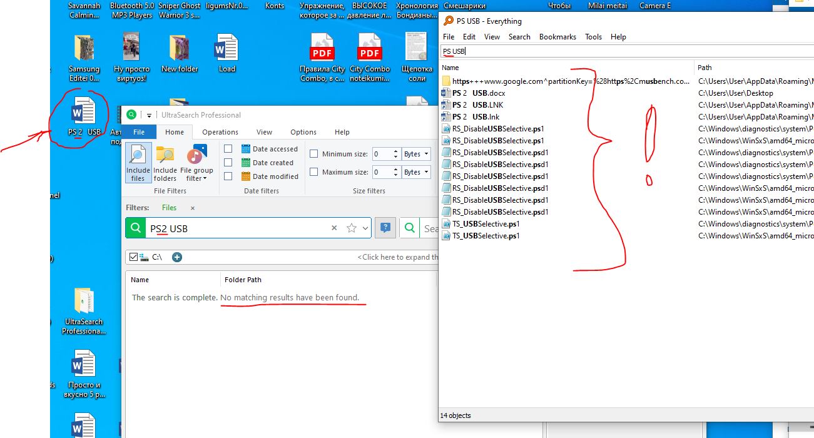Open the File tab in UltraSearch

139,132
